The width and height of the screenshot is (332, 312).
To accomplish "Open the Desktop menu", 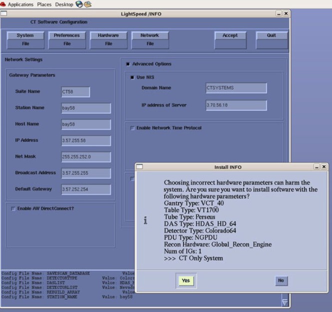I will pos(64,4).
